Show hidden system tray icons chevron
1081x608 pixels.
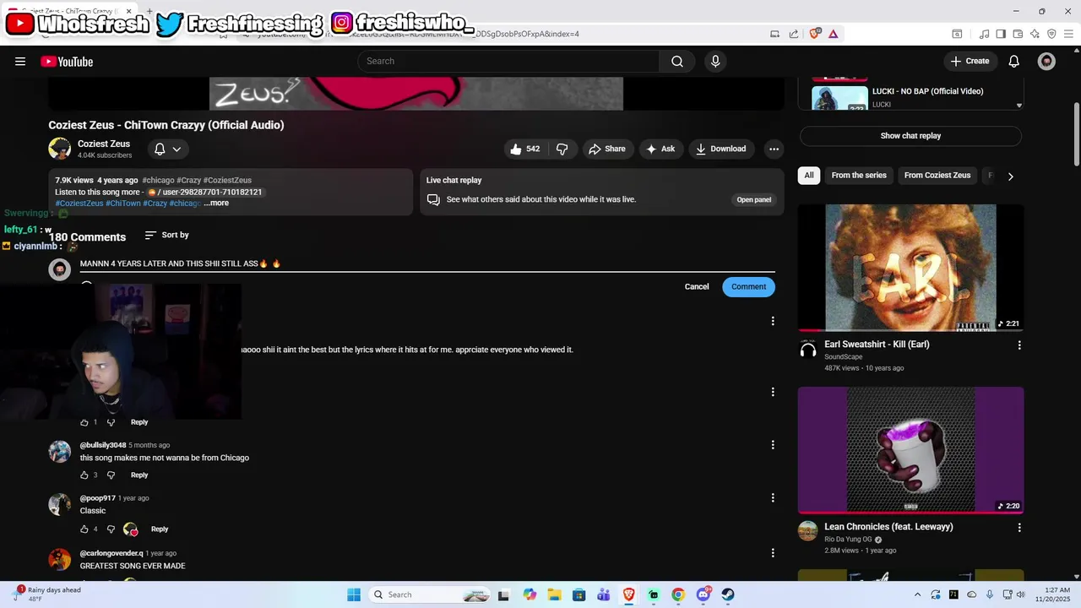click(x=917, y=594)
